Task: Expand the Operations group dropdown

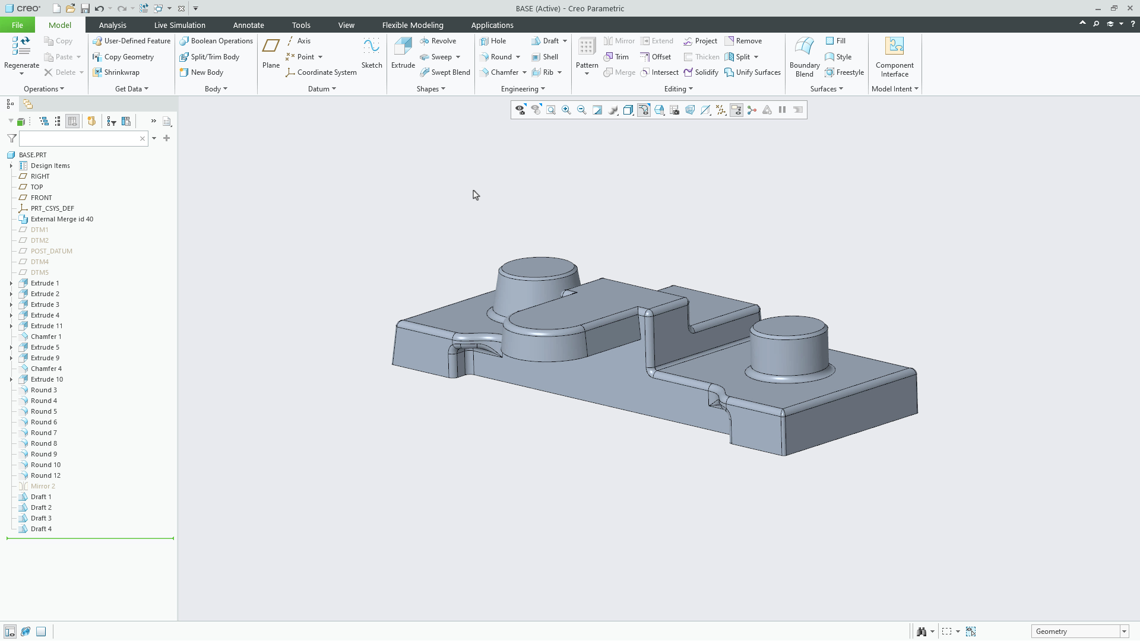Action: (43, 89)
